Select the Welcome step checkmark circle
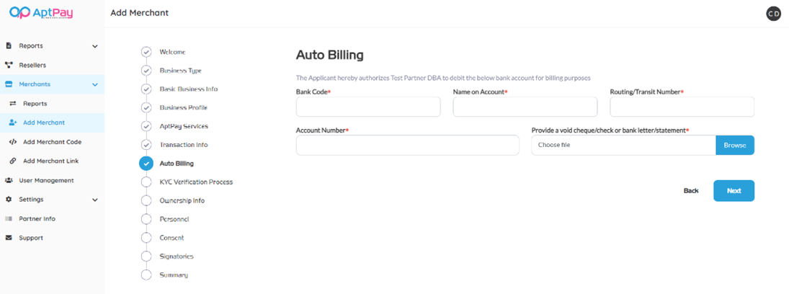This screenshot has height=294, width=789. tap(146, 52)
